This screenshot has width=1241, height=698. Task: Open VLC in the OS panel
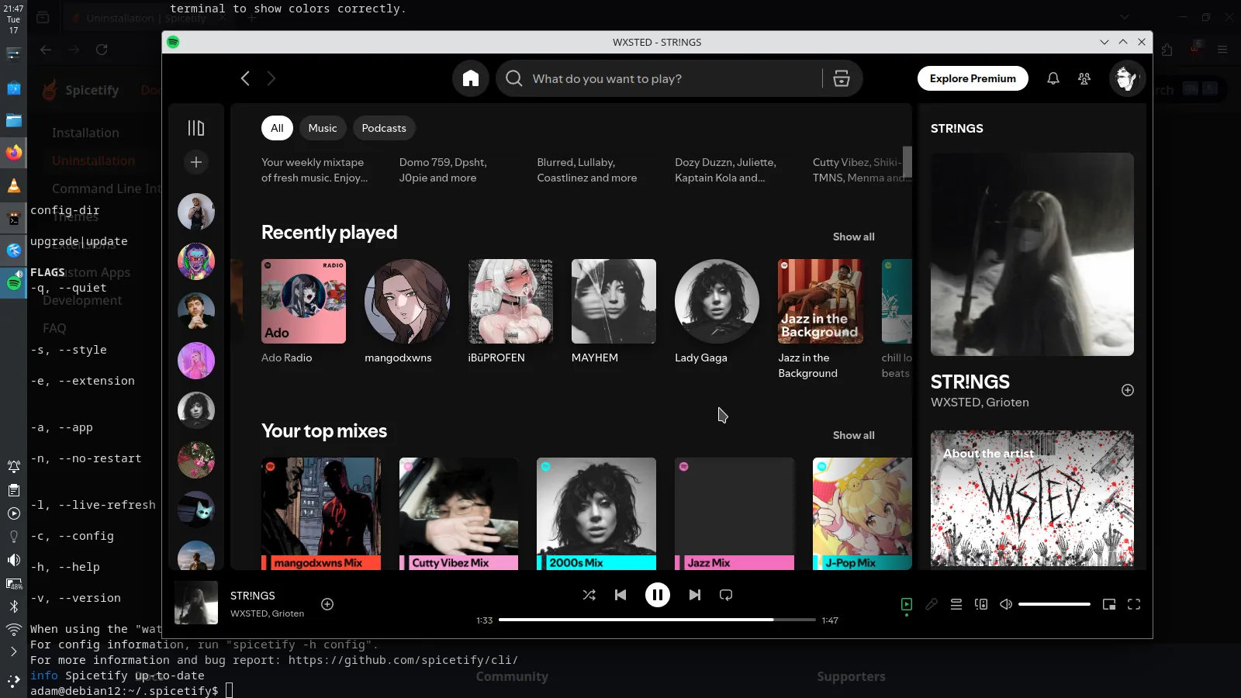click(14, 185)
